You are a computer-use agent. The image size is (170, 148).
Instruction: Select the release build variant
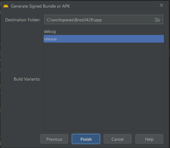tap(104, 39)
